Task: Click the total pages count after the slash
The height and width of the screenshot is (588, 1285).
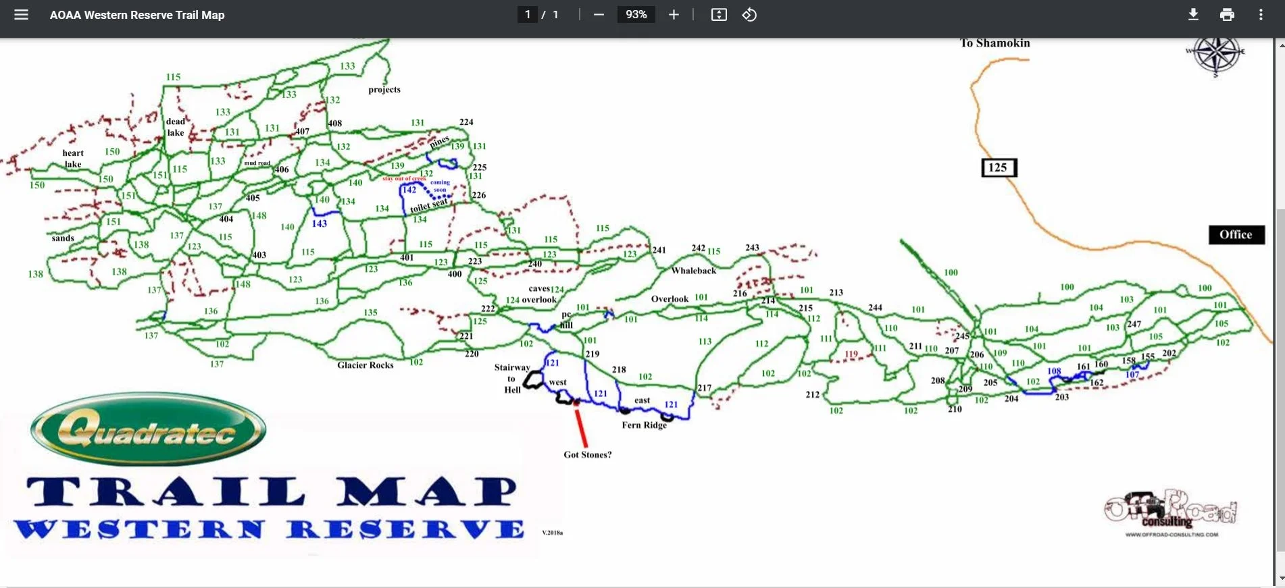Action: (556, 15)
